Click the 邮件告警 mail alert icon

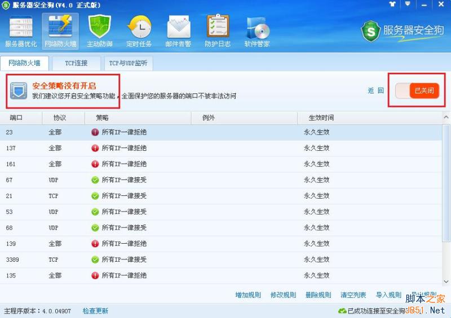[178, 31]
